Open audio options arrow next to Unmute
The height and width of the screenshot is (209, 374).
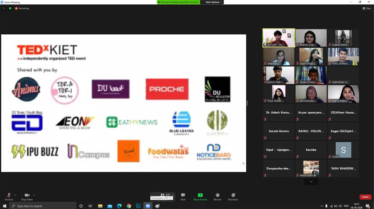coord(15,195)
